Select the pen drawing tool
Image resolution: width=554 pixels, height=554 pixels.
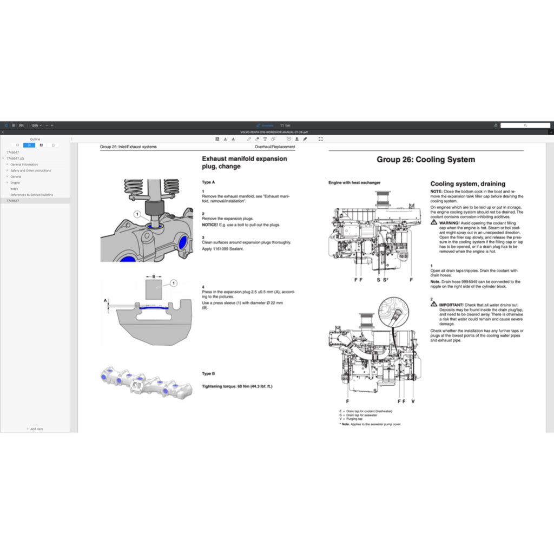point(249,139)
